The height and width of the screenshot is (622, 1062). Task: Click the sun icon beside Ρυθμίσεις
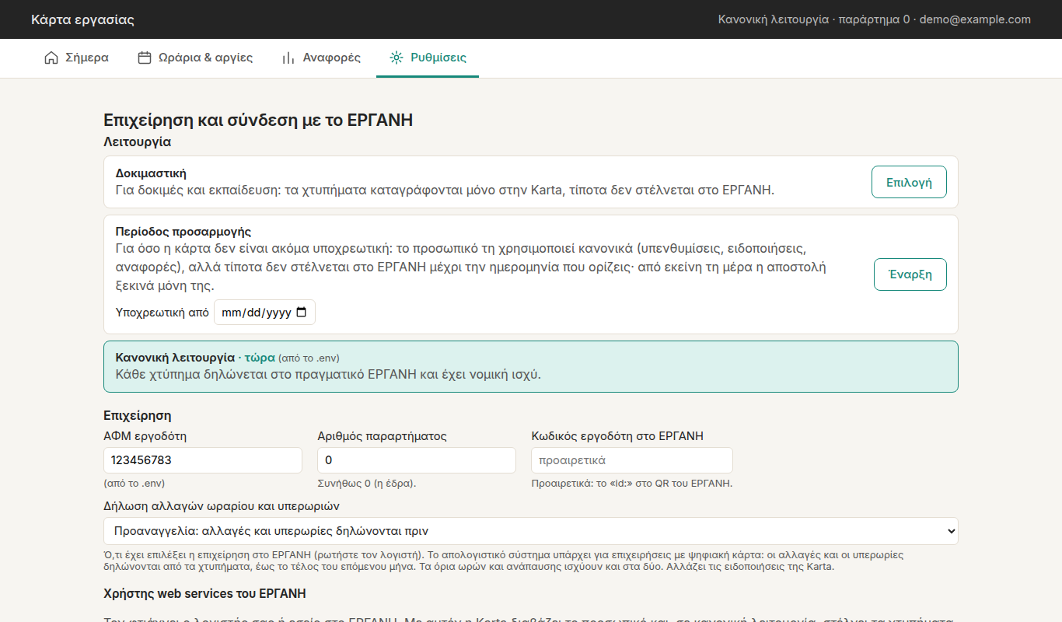coord(397,58)
